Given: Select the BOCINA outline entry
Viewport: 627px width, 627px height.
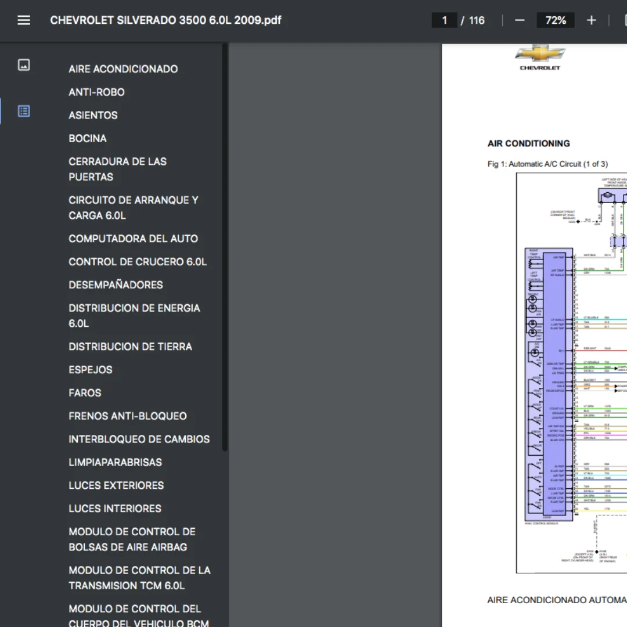Looking at the screenshot, I should pos(88,139).
